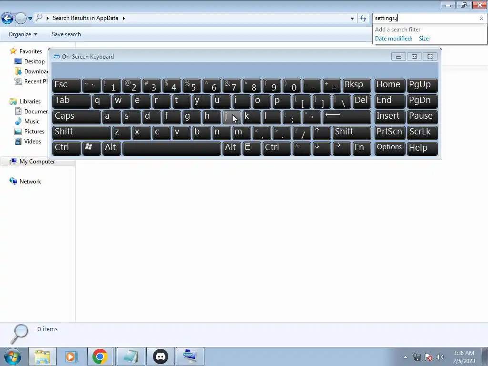Click the Windows logo key on keyboard
Screen dimensions: 488x366
[x=91, y=149]
